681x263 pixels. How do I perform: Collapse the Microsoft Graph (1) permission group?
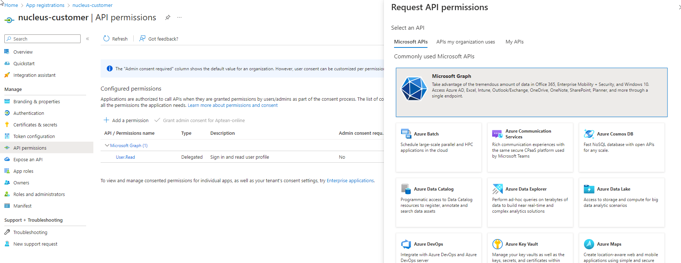coord(107,145)
